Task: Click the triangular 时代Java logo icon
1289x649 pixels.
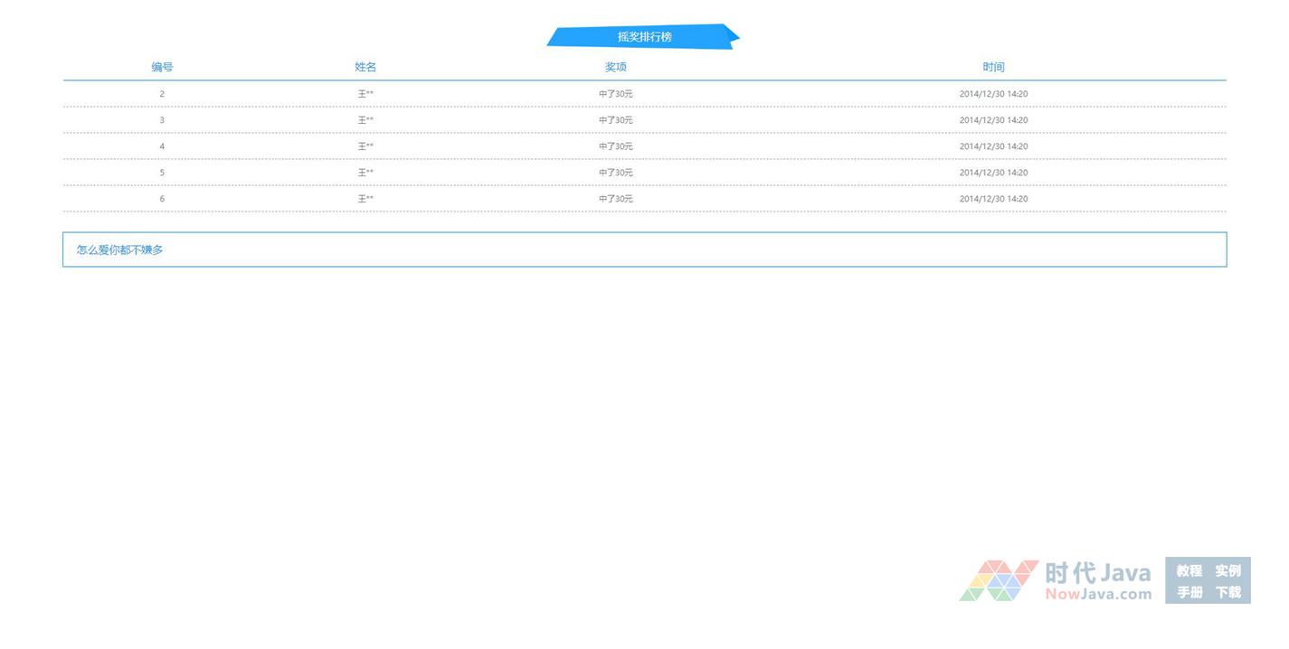Action: [998, 580]
